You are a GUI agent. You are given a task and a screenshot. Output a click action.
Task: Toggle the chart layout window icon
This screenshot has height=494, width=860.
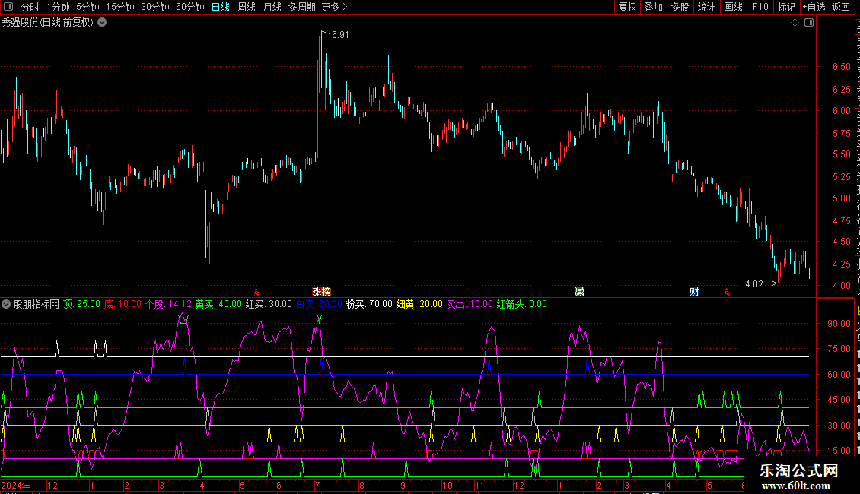click(809, 23)
